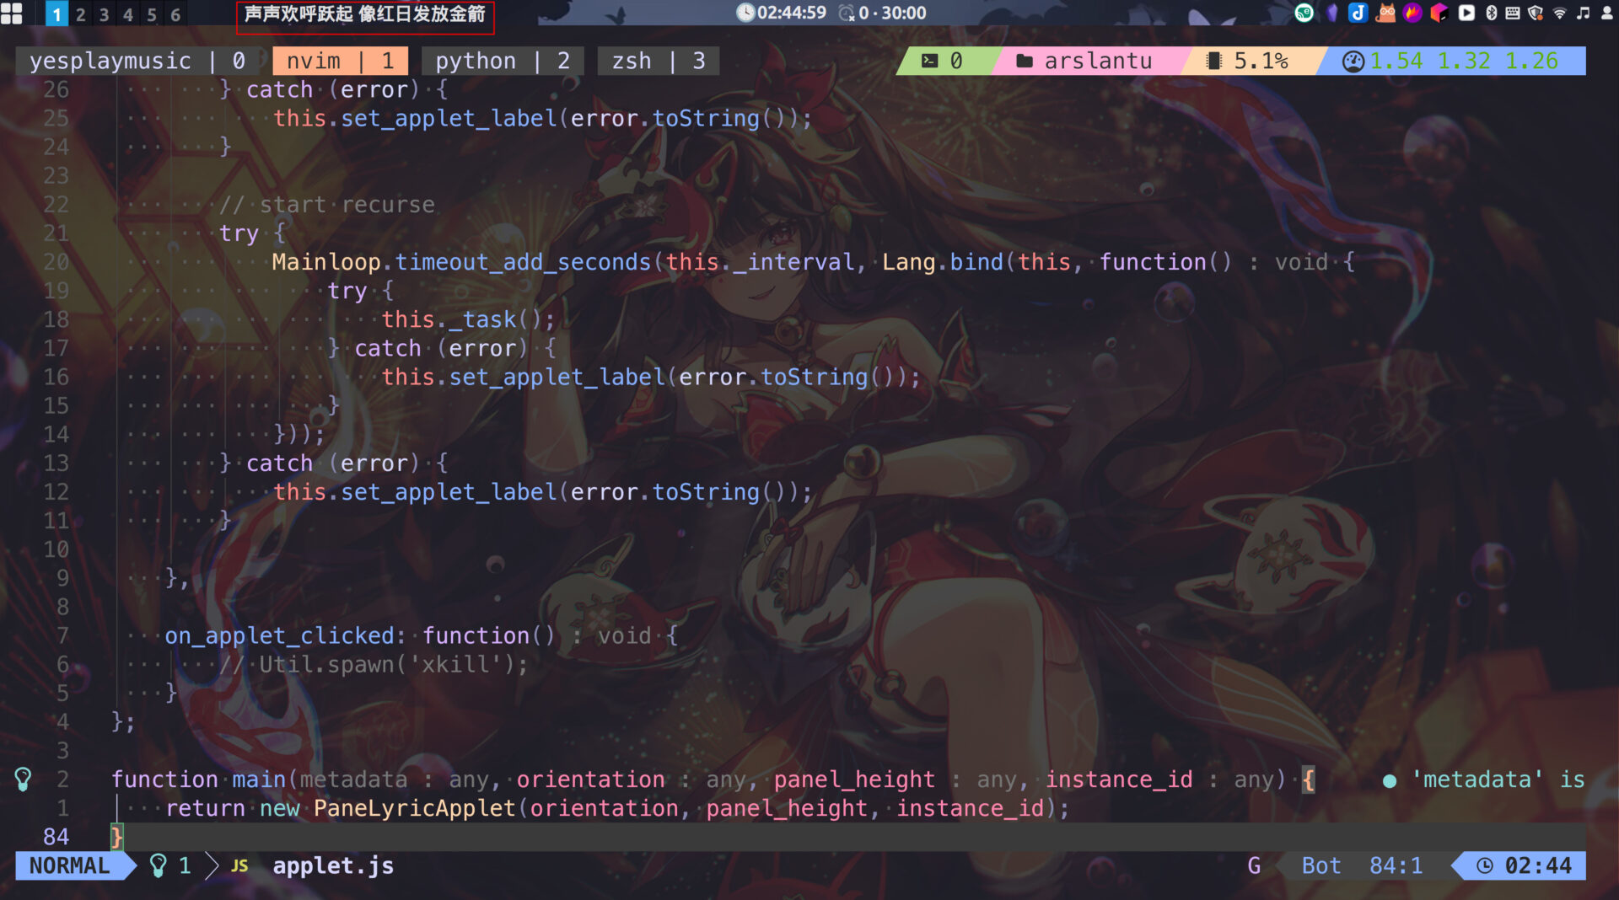Click 'Mainloop' in timeout_add_seconds line
Image resolution: width=1619 pixels, height=900 pixels.
point(326,262)
